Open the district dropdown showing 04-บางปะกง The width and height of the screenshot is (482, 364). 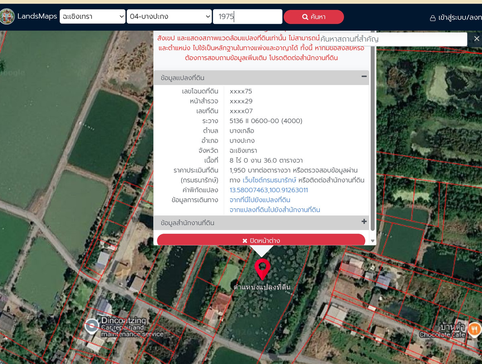coord(169,17)
